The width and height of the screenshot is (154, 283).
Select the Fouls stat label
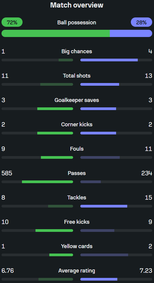click(x=77, y=149)
